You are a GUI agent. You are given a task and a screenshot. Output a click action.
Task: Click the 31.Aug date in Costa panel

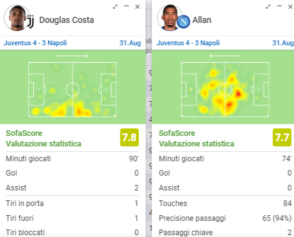[x=130, y=43]
